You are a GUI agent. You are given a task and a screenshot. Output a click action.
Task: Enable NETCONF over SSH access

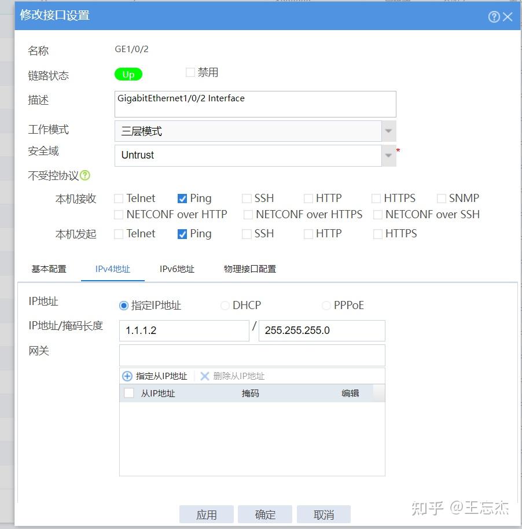[378, 214]
